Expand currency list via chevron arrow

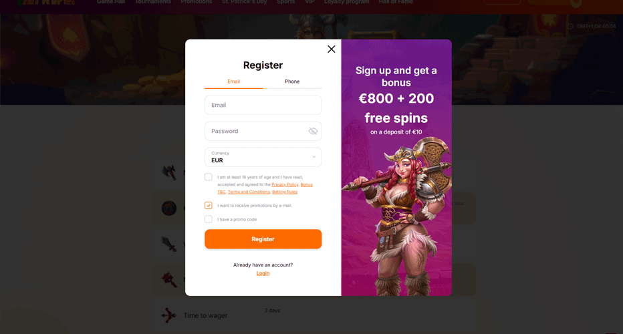click(314, 157)
